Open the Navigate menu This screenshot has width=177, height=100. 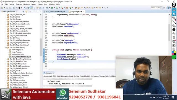click(27, 4)
